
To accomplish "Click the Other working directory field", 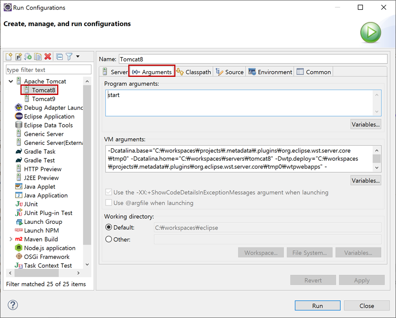I will [267, 239].
